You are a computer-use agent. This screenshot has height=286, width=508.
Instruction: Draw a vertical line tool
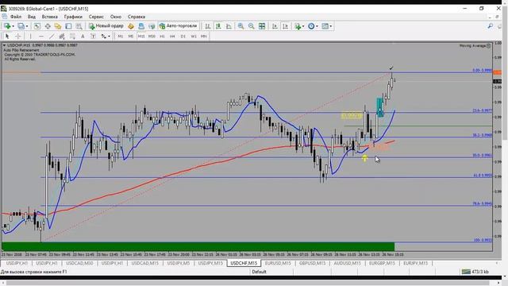(x=30, y=37)
